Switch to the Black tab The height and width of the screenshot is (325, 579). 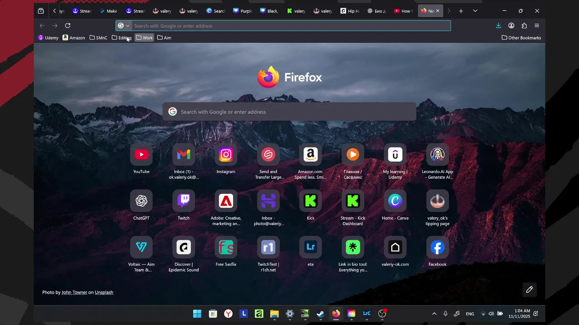pyautogui.click(x=269, y=11)
